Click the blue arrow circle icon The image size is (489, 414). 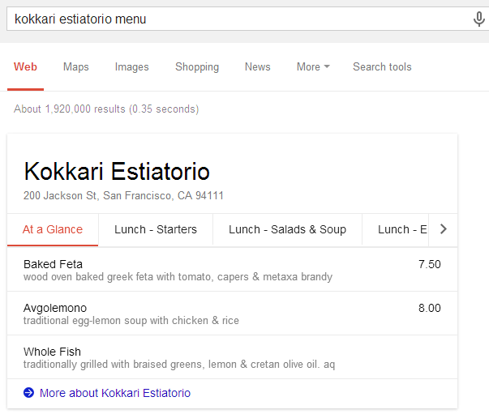point(28,393)
